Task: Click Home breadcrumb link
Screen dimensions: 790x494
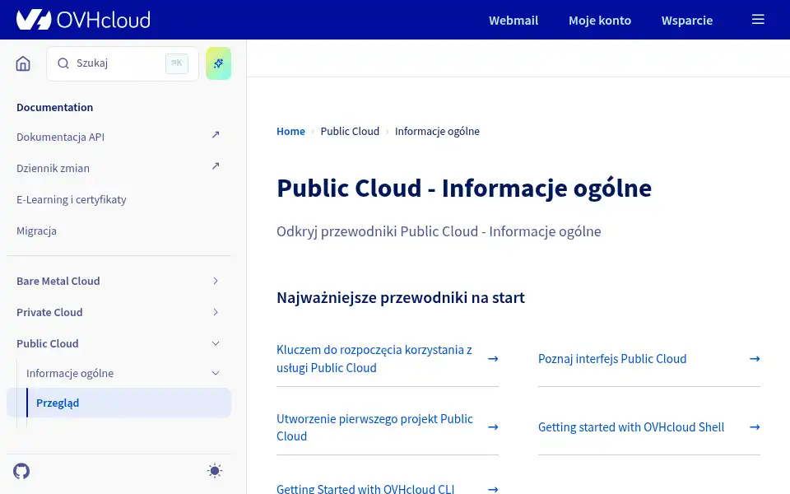Action: pos(290,131)
